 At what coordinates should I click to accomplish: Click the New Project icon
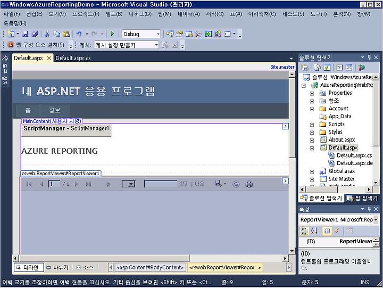pos(11,34)
